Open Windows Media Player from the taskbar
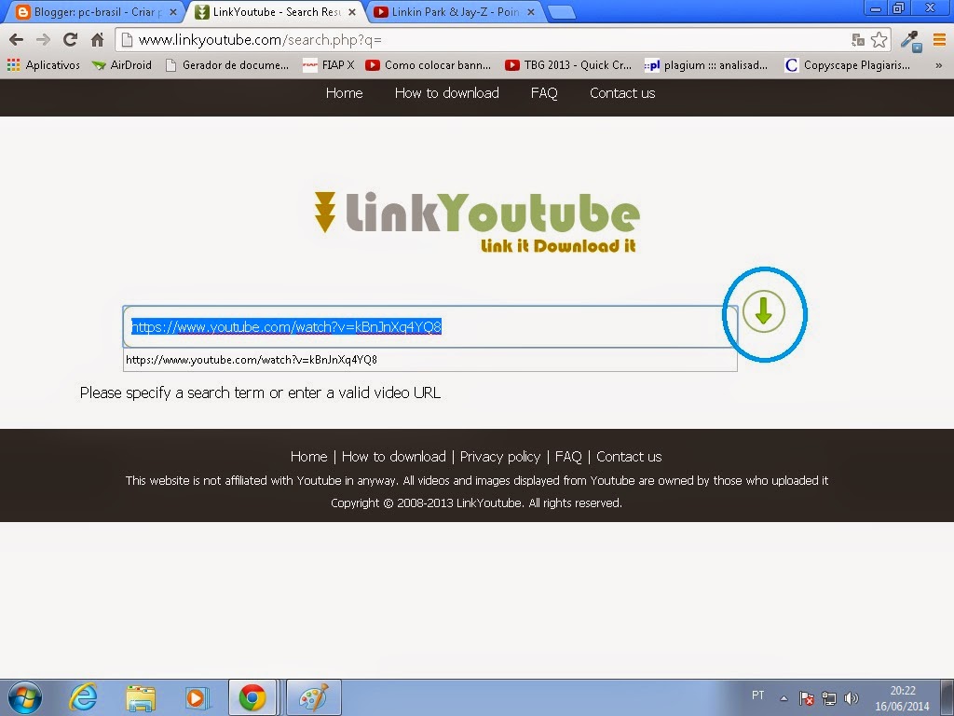Image resolution: width=954 pixels, height=716 pixels. coord(198,697)
